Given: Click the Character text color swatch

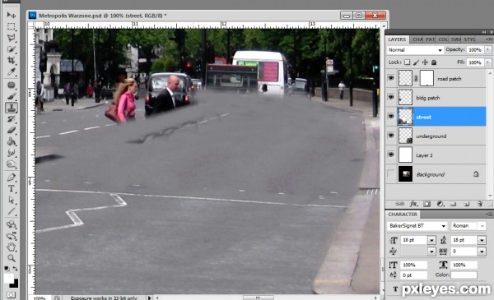Looking at the screenshot, I should [x=464, y=275].
